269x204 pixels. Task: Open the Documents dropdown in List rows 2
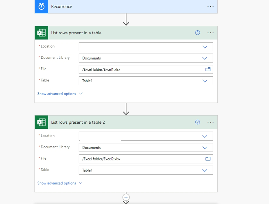tap(205, 147)
